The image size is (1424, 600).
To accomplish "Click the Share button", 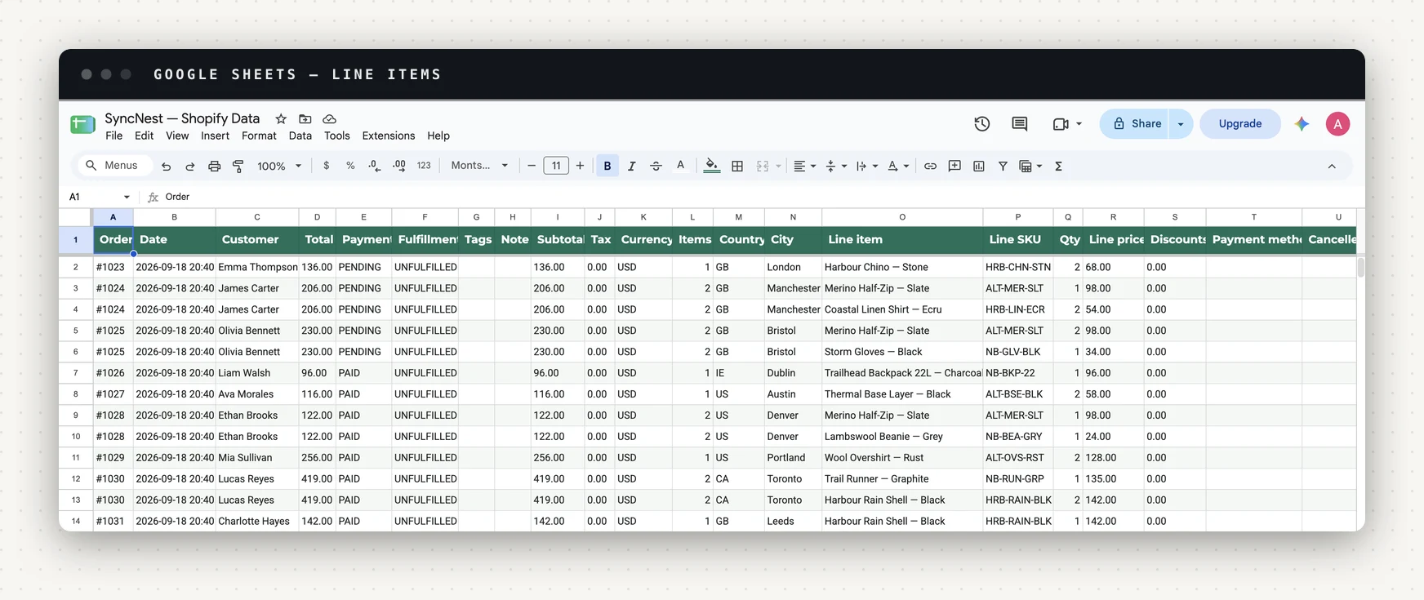I will coord(1135,124).
